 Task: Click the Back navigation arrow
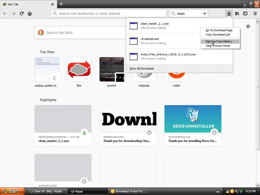tap(5, 13)
